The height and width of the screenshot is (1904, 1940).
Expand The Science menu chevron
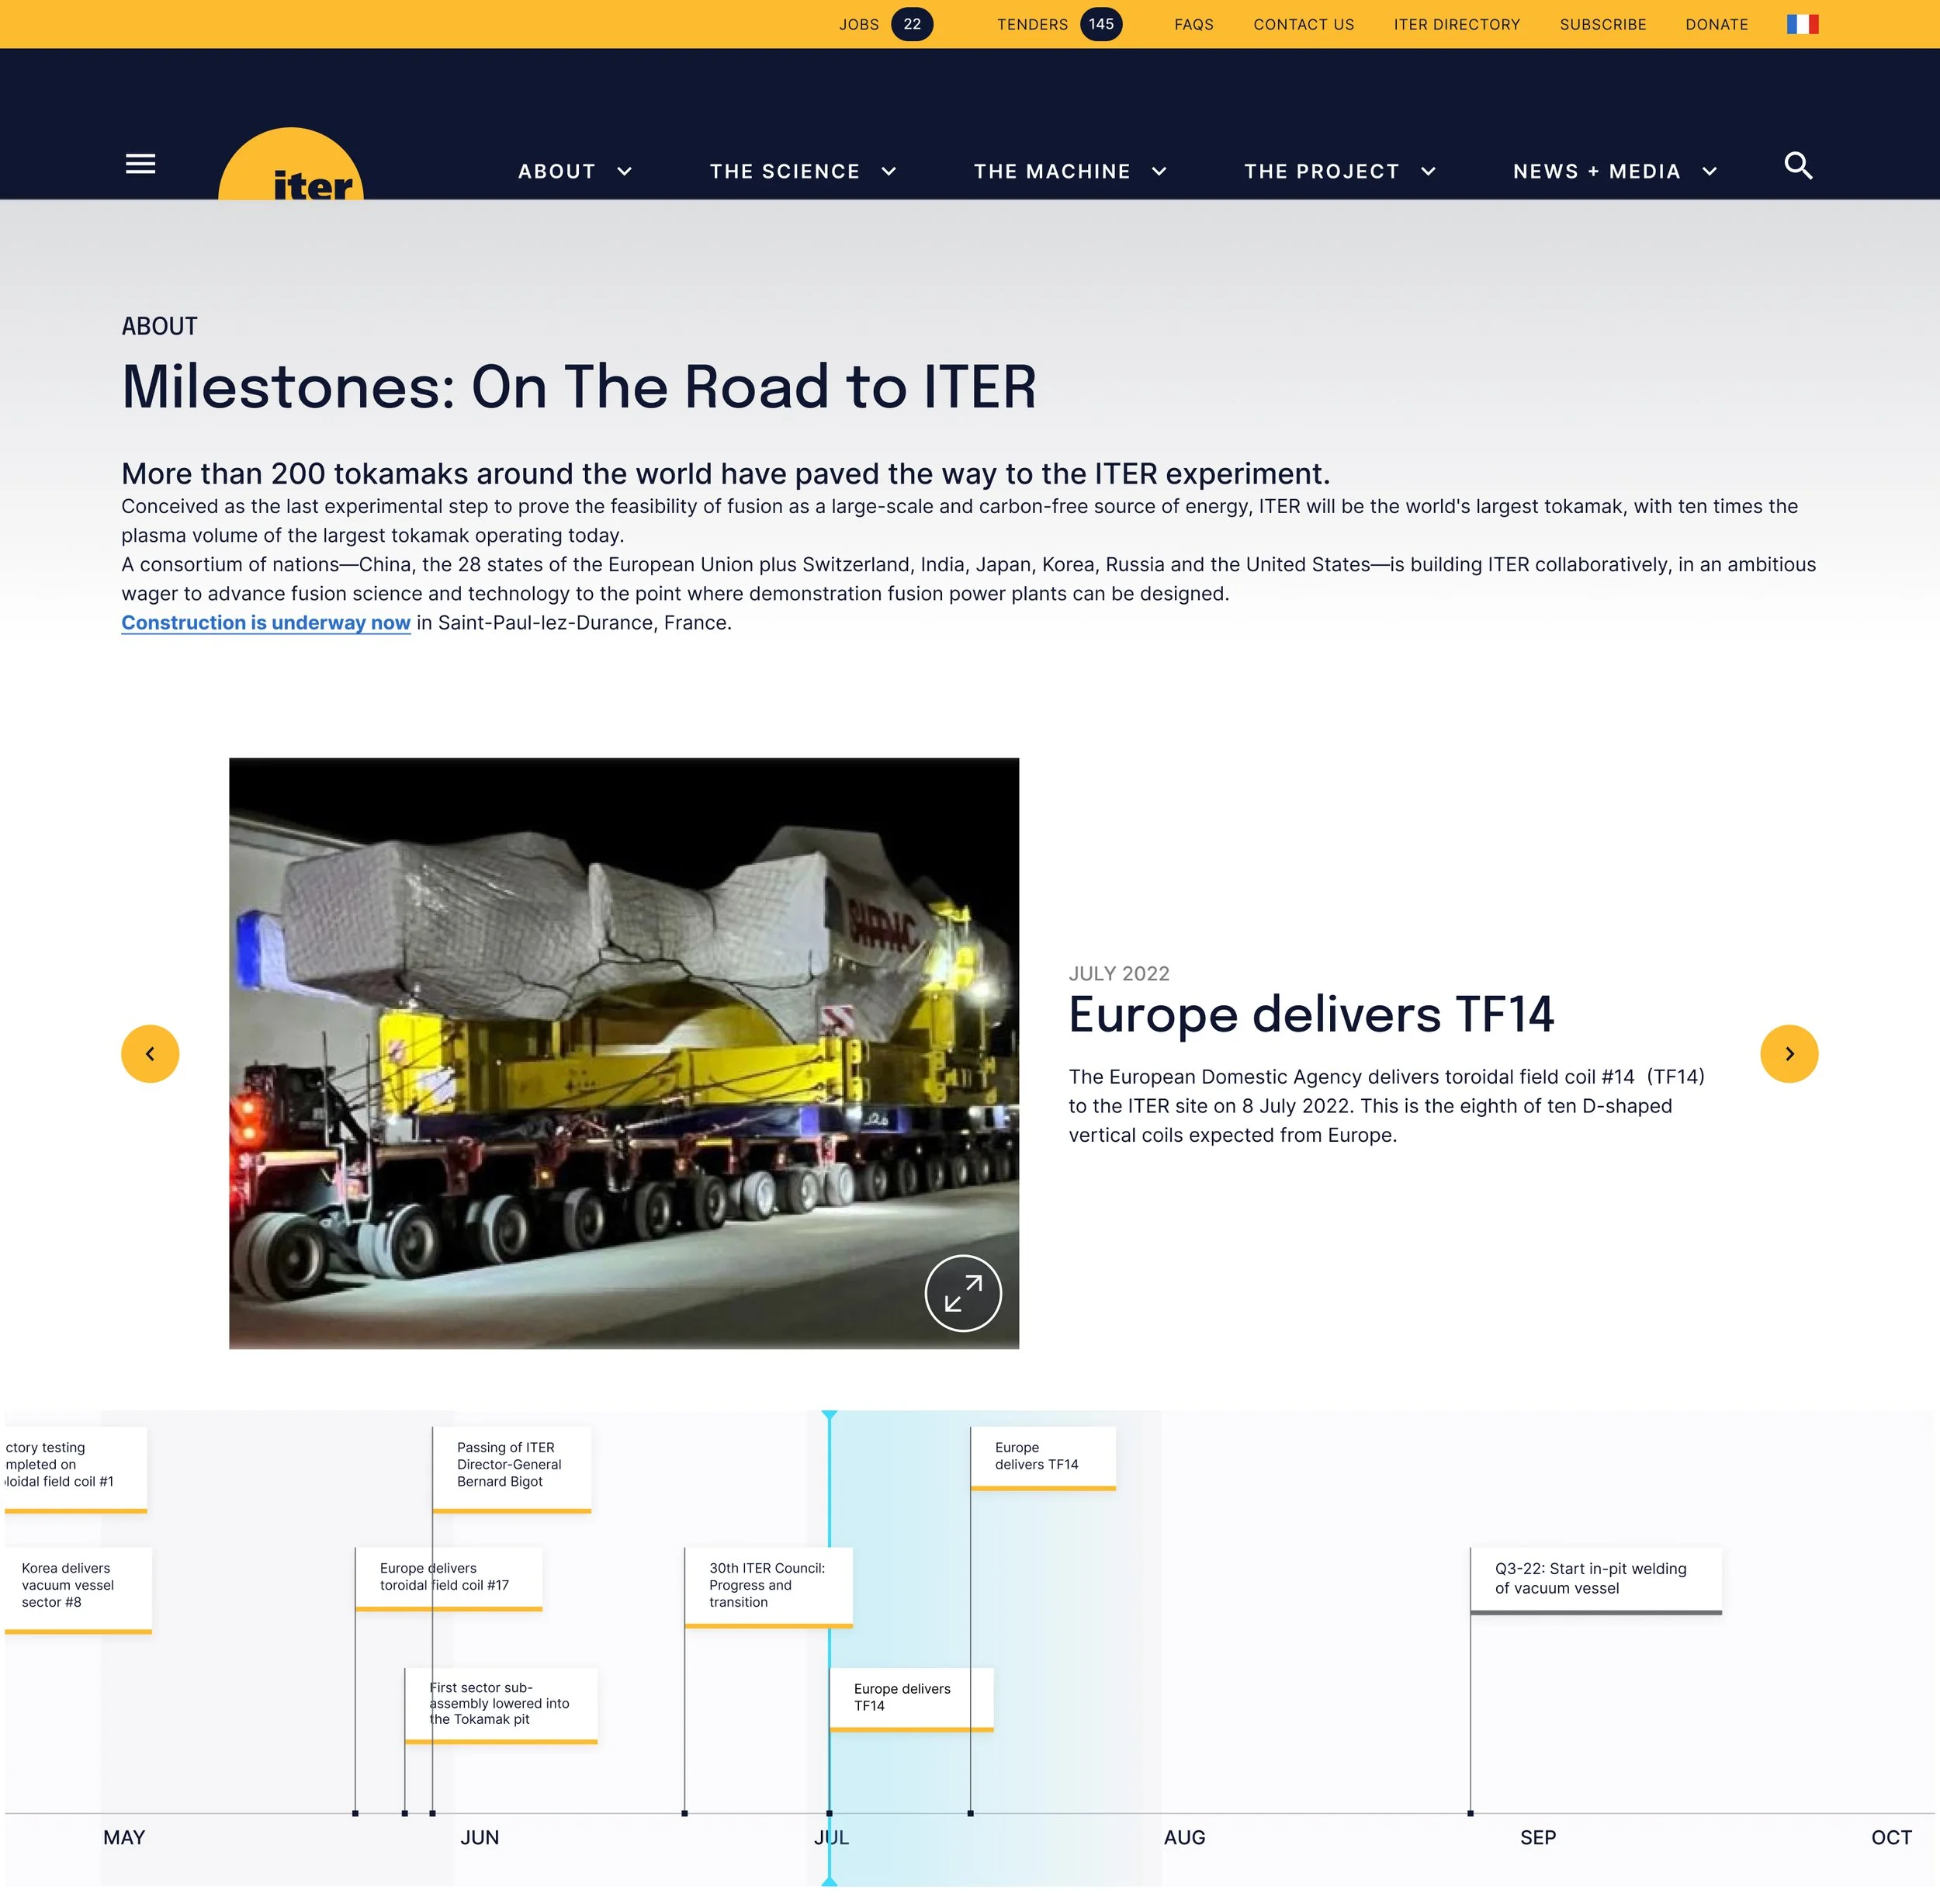click(x=889, y=172)
